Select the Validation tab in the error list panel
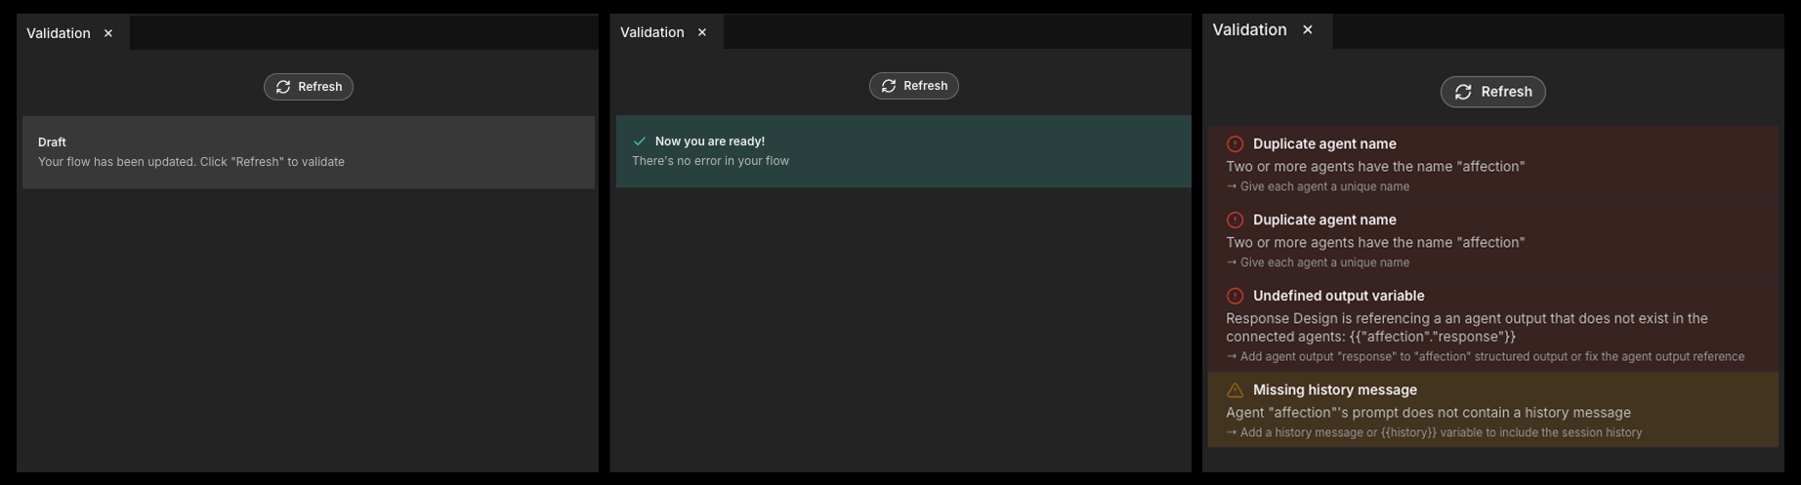 [x=1249, y=30]
